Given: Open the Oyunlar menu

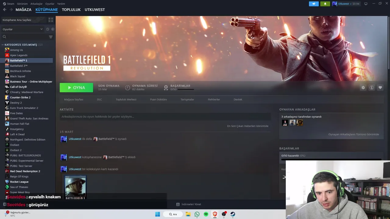Looking at the screenshot, I should coord(50,4).
